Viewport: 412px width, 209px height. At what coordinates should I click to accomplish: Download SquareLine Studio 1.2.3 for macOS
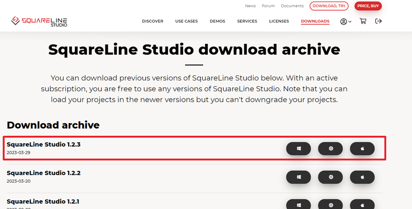(x=362, y=149)
